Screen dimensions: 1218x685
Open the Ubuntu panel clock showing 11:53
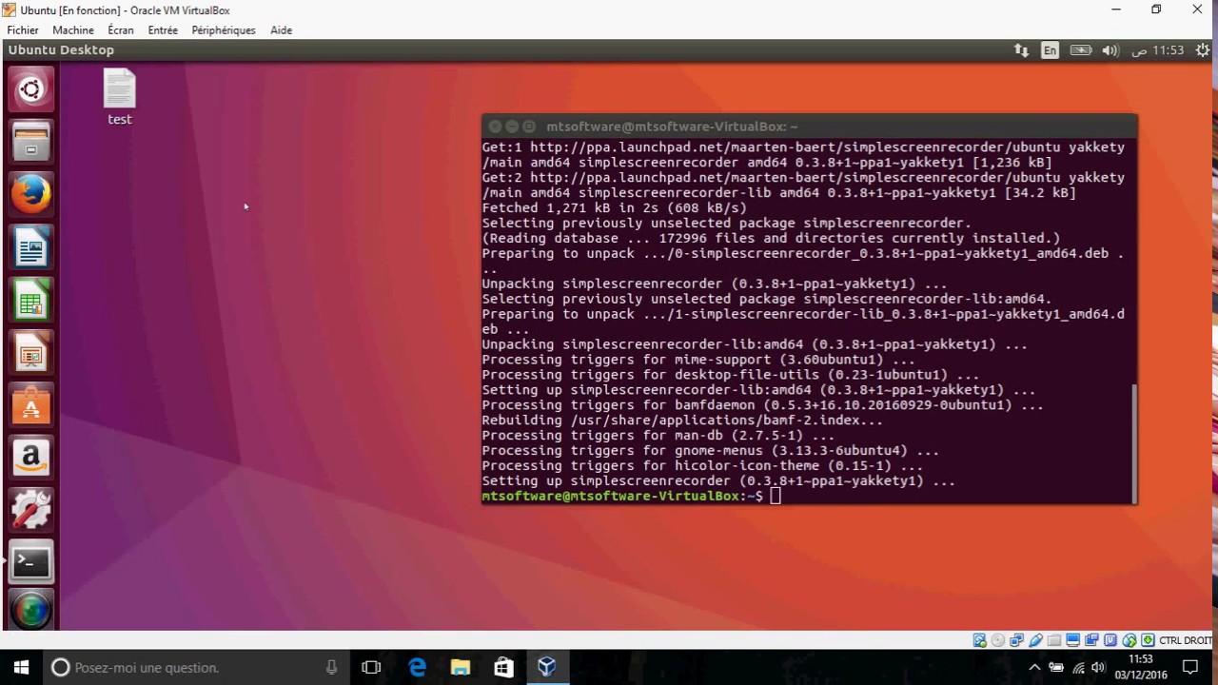[x=1159, y=50]
